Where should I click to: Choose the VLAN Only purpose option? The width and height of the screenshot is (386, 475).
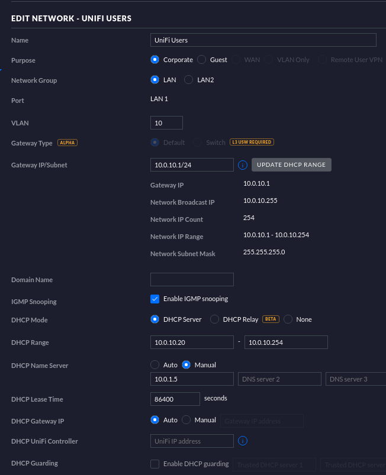point(268,60)
